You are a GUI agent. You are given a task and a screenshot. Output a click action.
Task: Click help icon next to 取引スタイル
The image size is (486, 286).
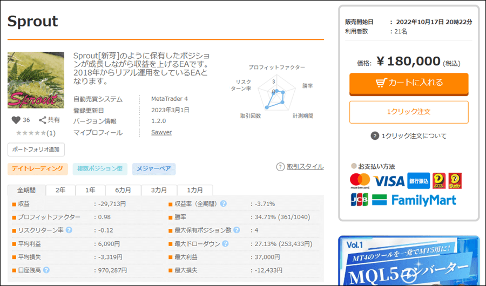click(x=280, y=167)
